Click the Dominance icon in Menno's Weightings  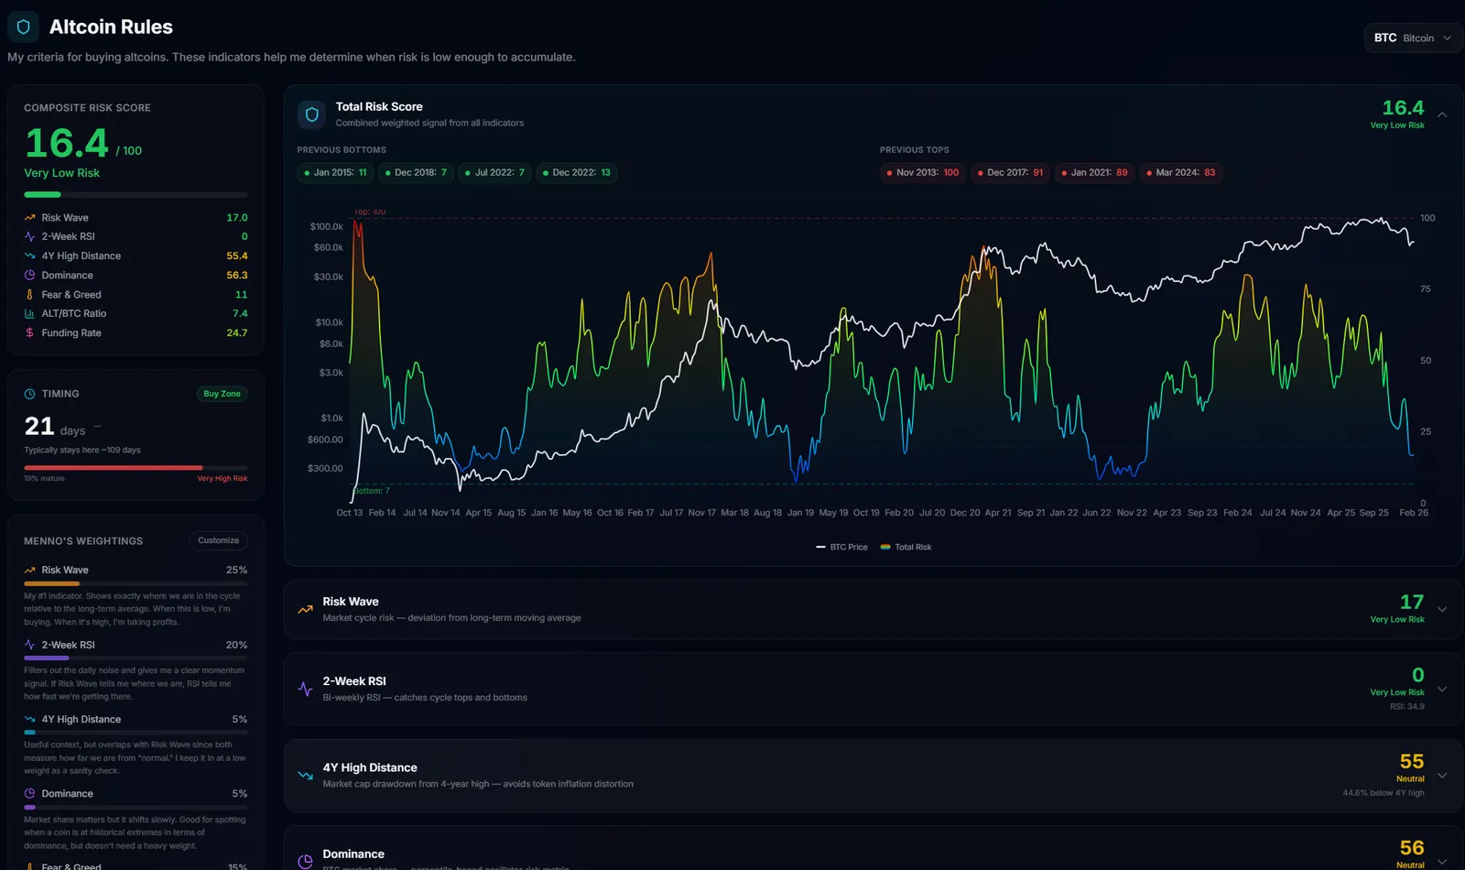[x=29, y=794]
